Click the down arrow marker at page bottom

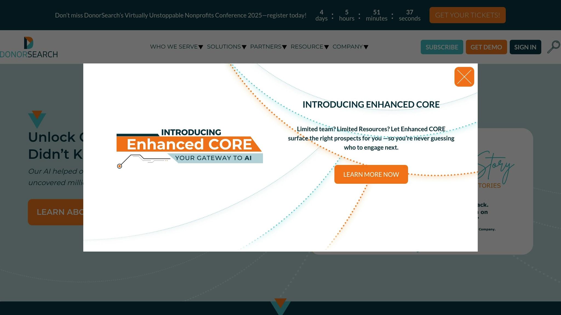pos(280,306)
